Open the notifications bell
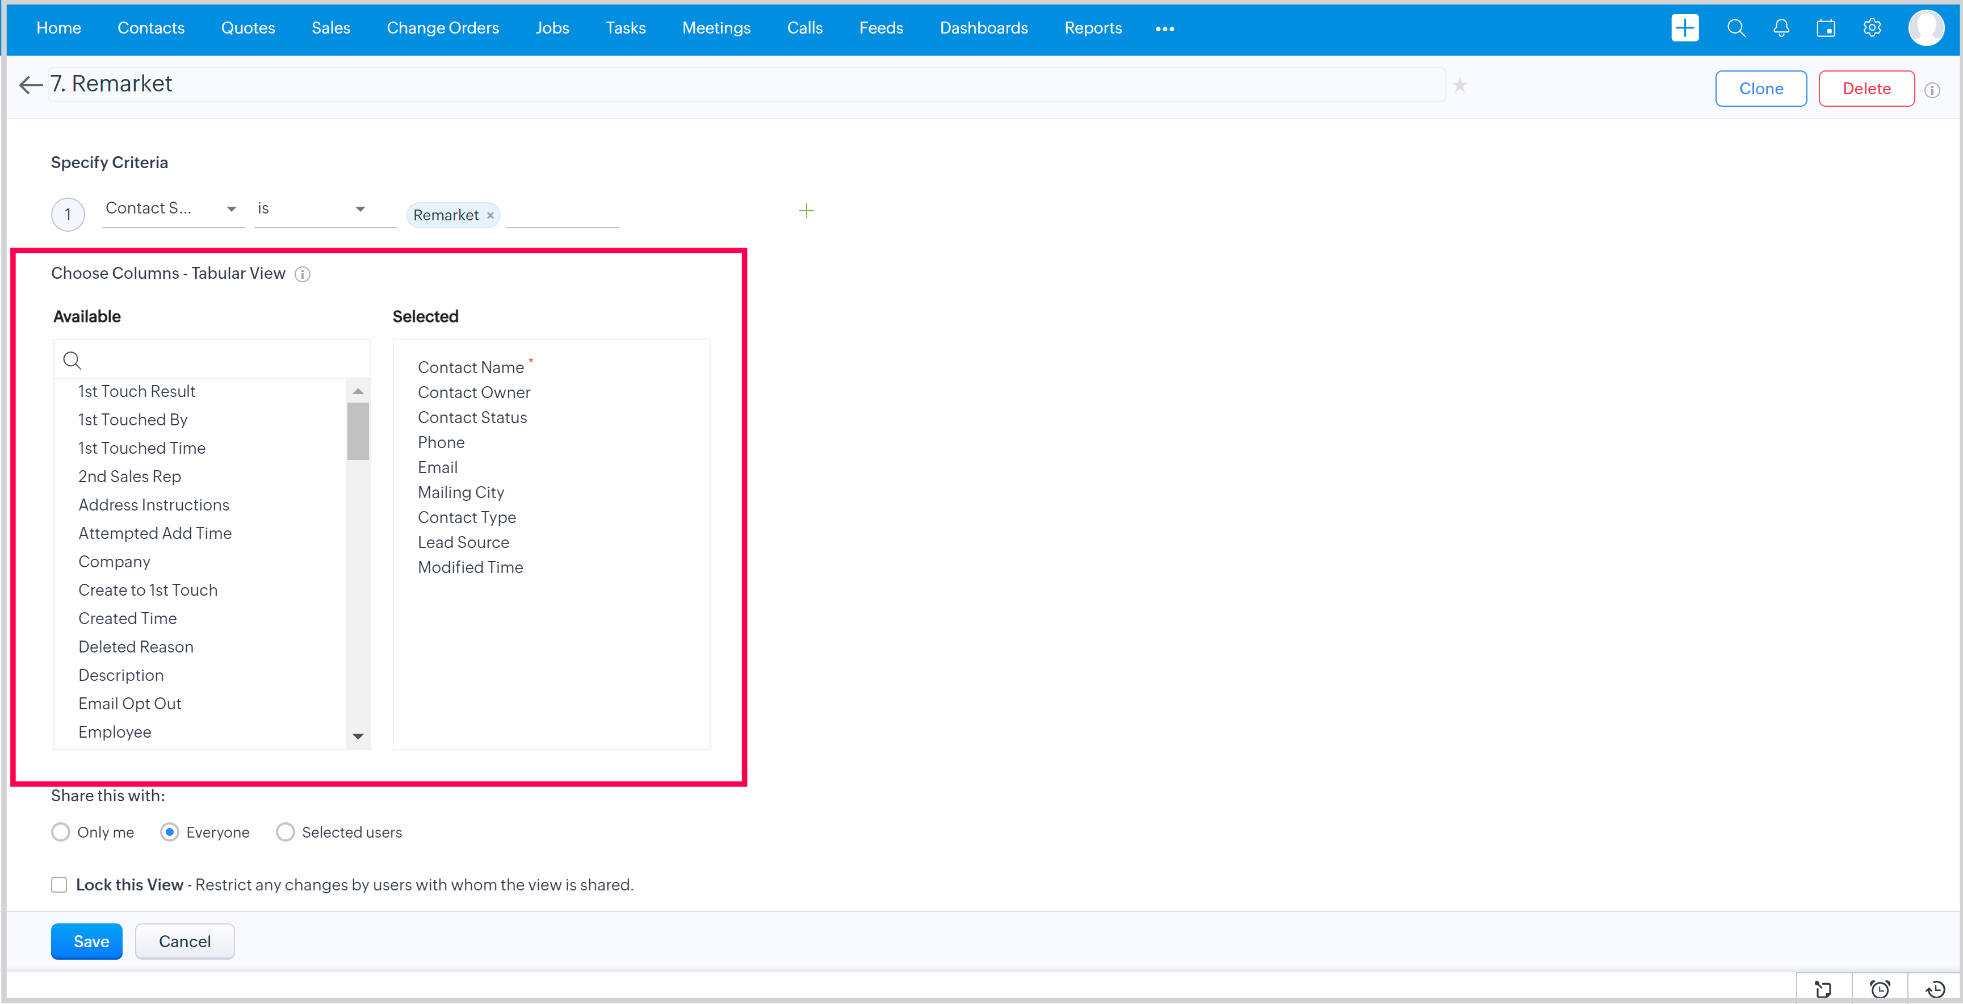1963x1004 pixels. tap(1781, 28)
